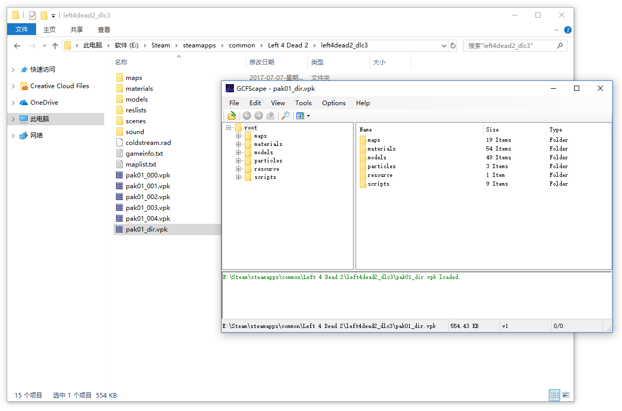Expand the materials node in GCFScape tree
622x411 pixels.
239,144
